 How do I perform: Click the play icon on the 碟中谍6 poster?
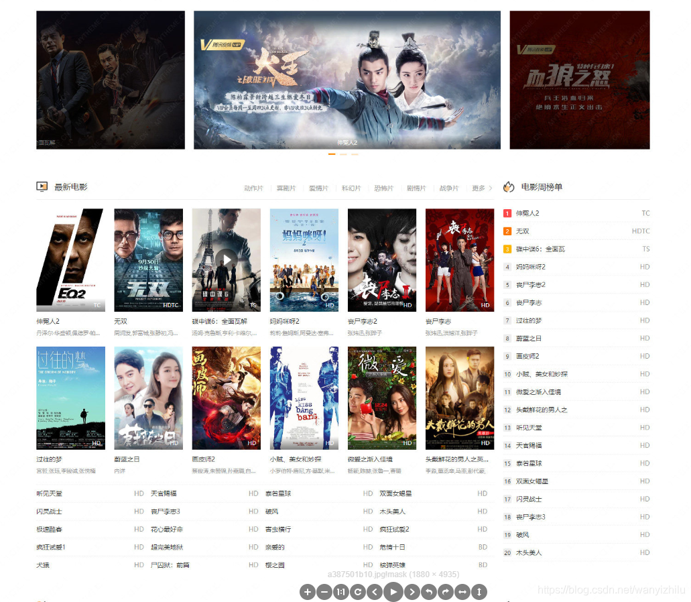pos(227,259)
